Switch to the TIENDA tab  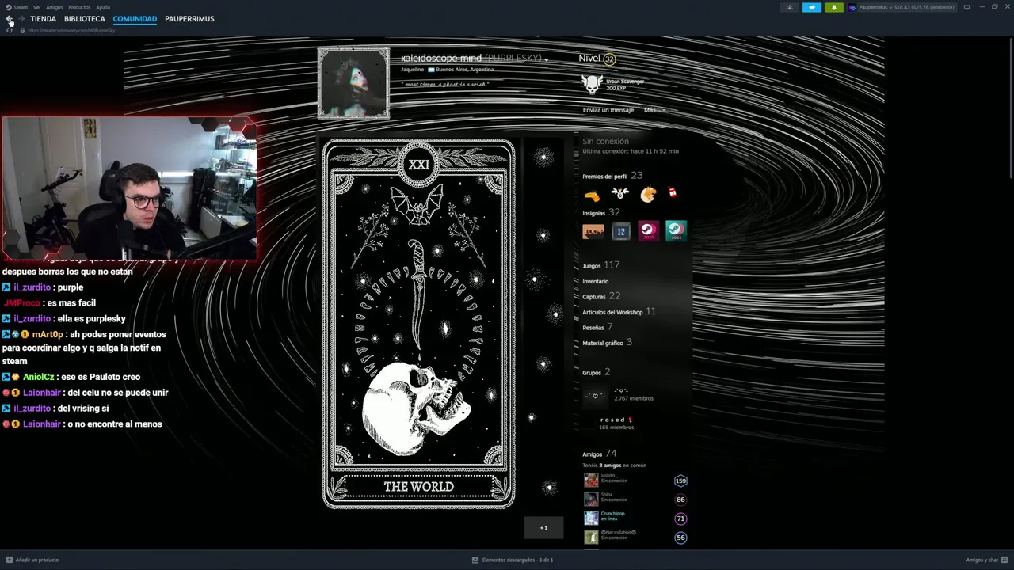(44, 19)
